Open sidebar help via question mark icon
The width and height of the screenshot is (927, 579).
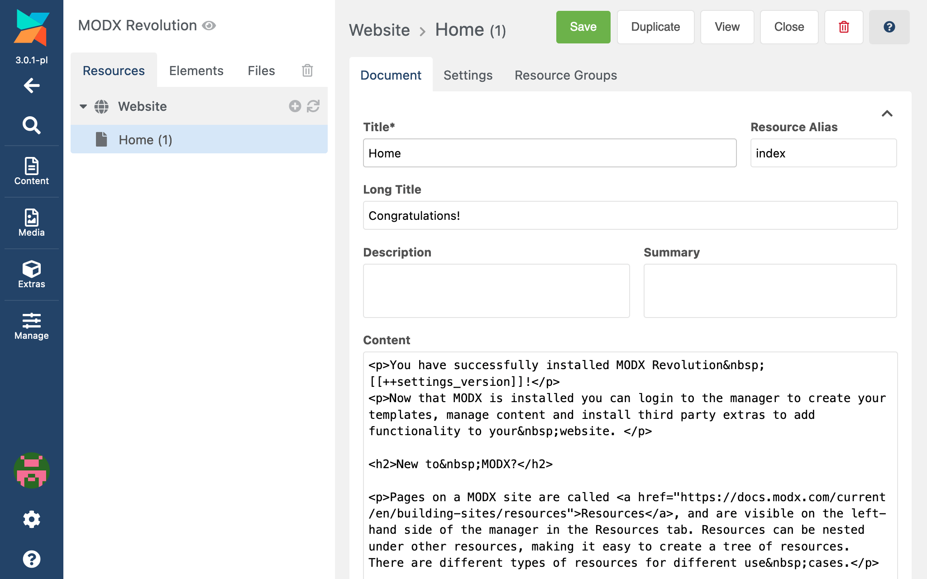click(x=31, y=559)
